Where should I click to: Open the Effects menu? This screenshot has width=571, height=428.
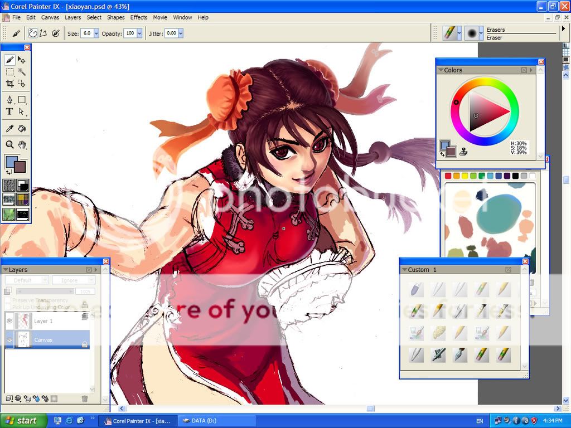[139, 17]
